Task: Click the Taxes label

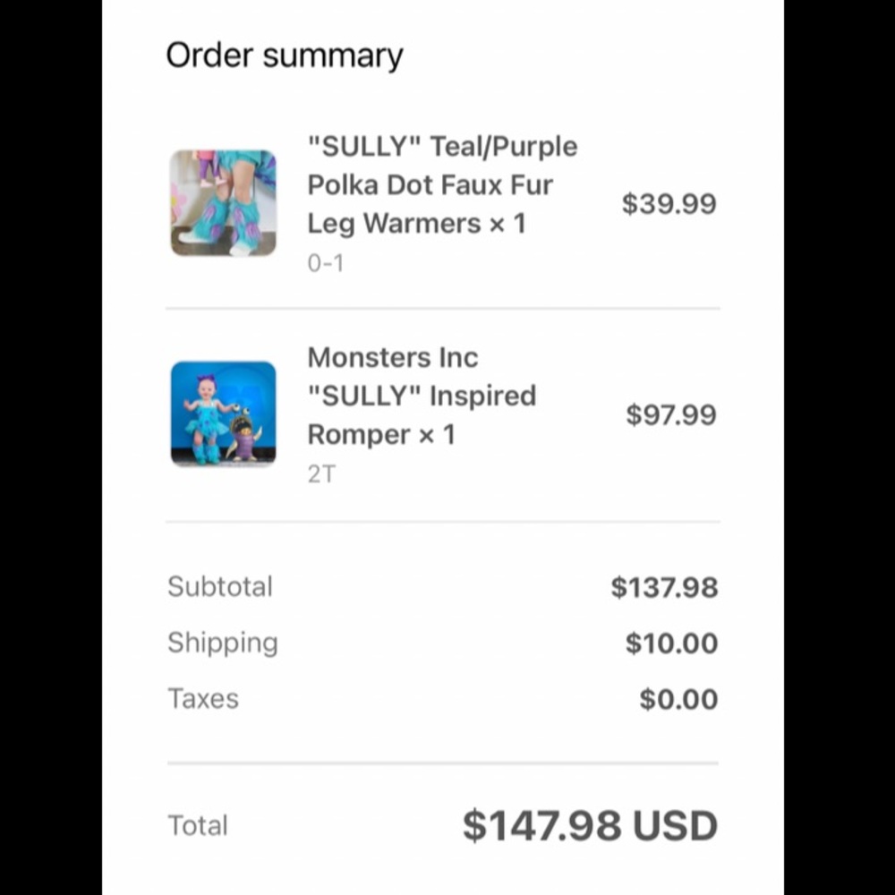Action: (203, 698)
